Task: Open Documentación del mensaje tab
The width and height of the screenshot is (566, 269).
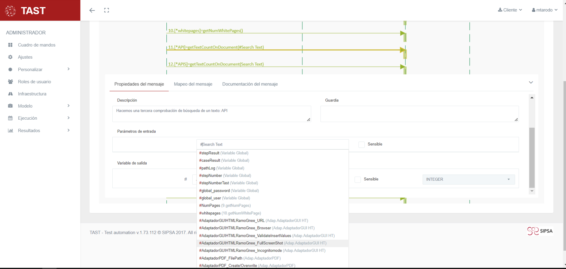Action: coord(250,84)
